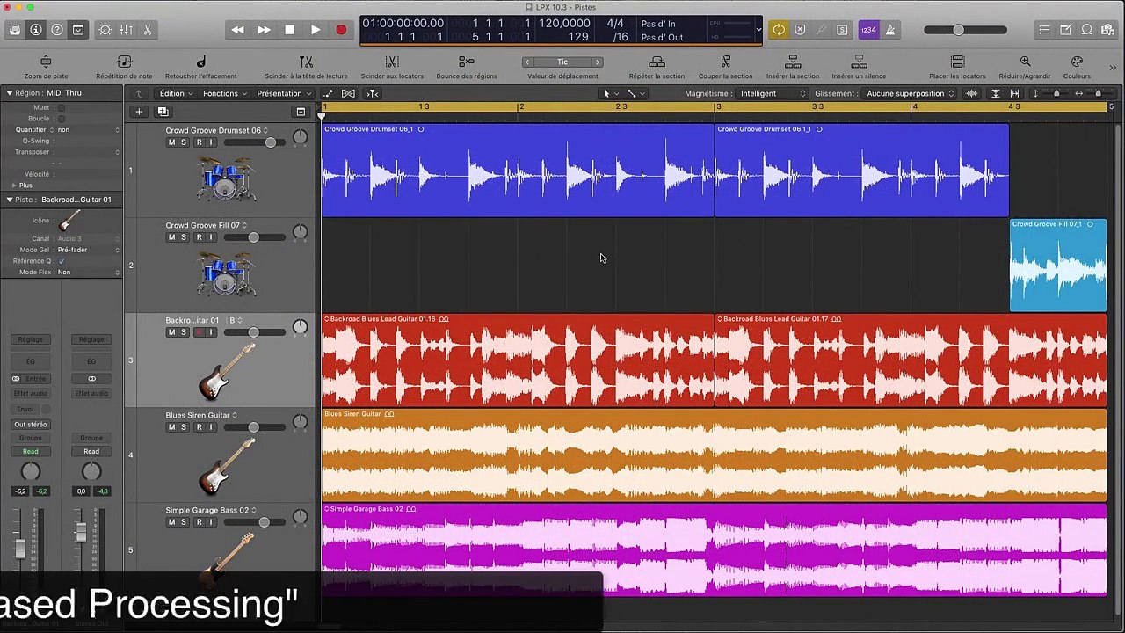Viewport: 1125px width, 633px height.
Task: Toggle Référence Q checkbox
Action: 62,261
